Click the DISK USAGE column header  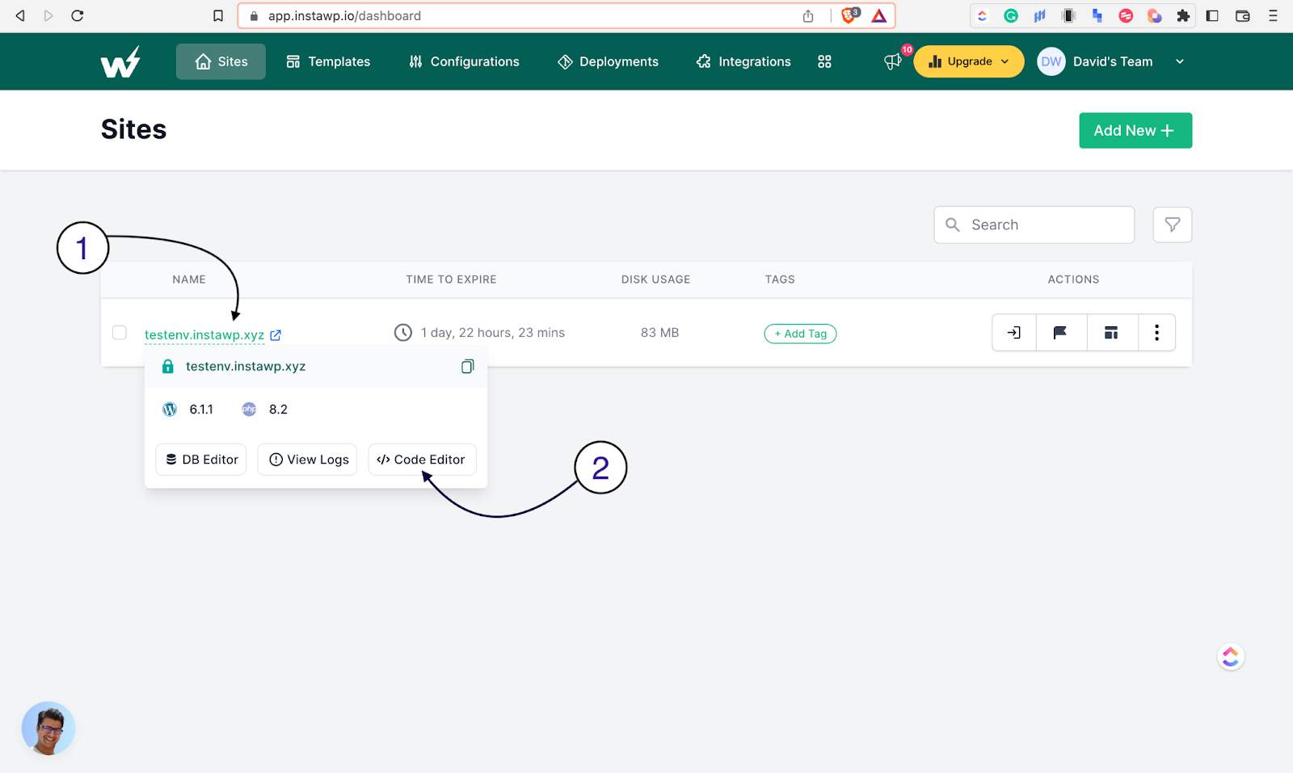[656, 279]
